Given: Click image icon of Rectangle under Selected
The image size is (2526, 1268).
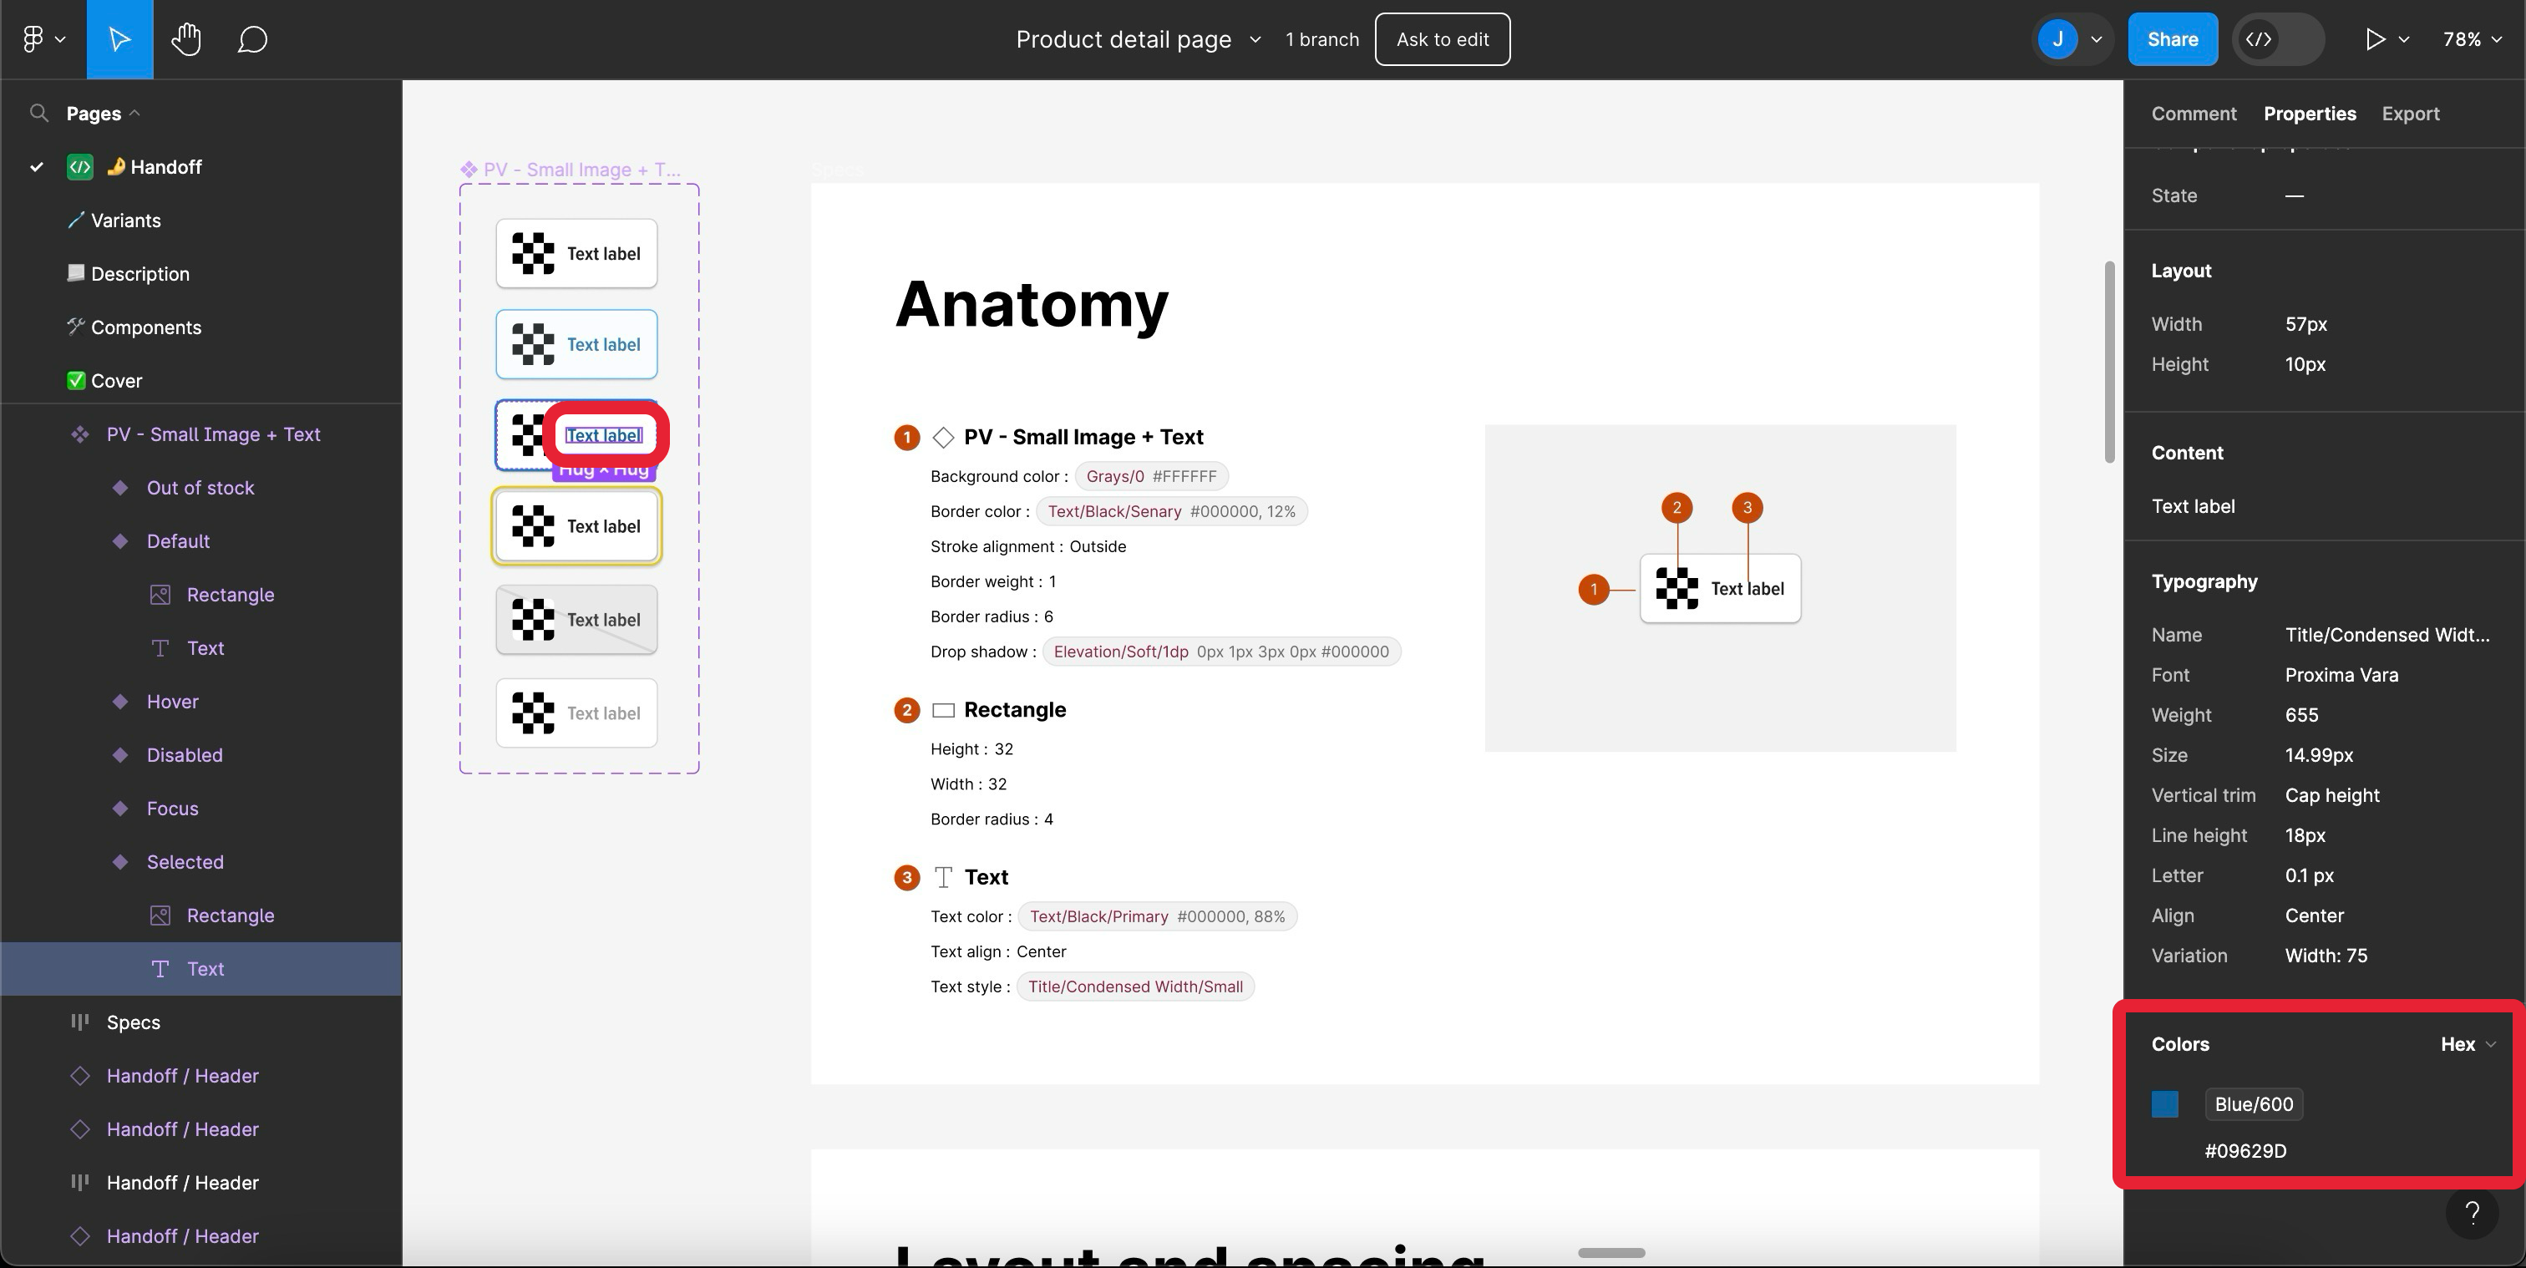Looking at the screenshot, I should (x=160, y=915).
